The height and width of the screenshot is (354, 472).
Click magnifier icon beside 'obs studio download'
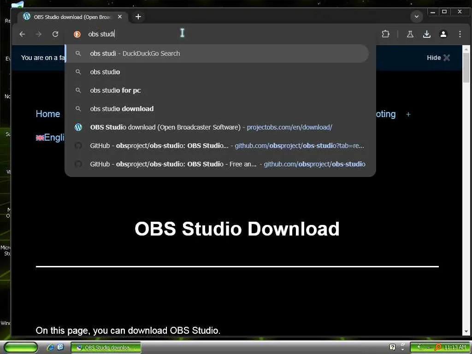point(78,109)
